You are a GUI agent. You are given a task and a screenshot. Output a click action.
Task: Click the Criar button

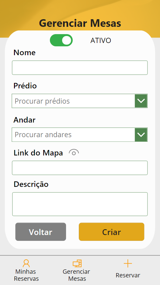(x=112, y=232)
